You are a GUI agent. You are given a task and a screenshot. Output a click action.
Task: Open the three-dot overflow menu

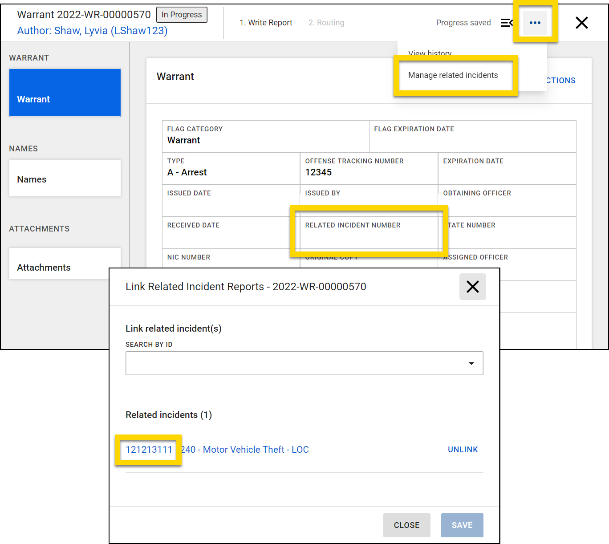(535, 23)
